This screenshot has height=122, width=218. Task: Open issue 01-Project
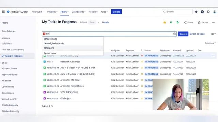click(x=66, y=98)
